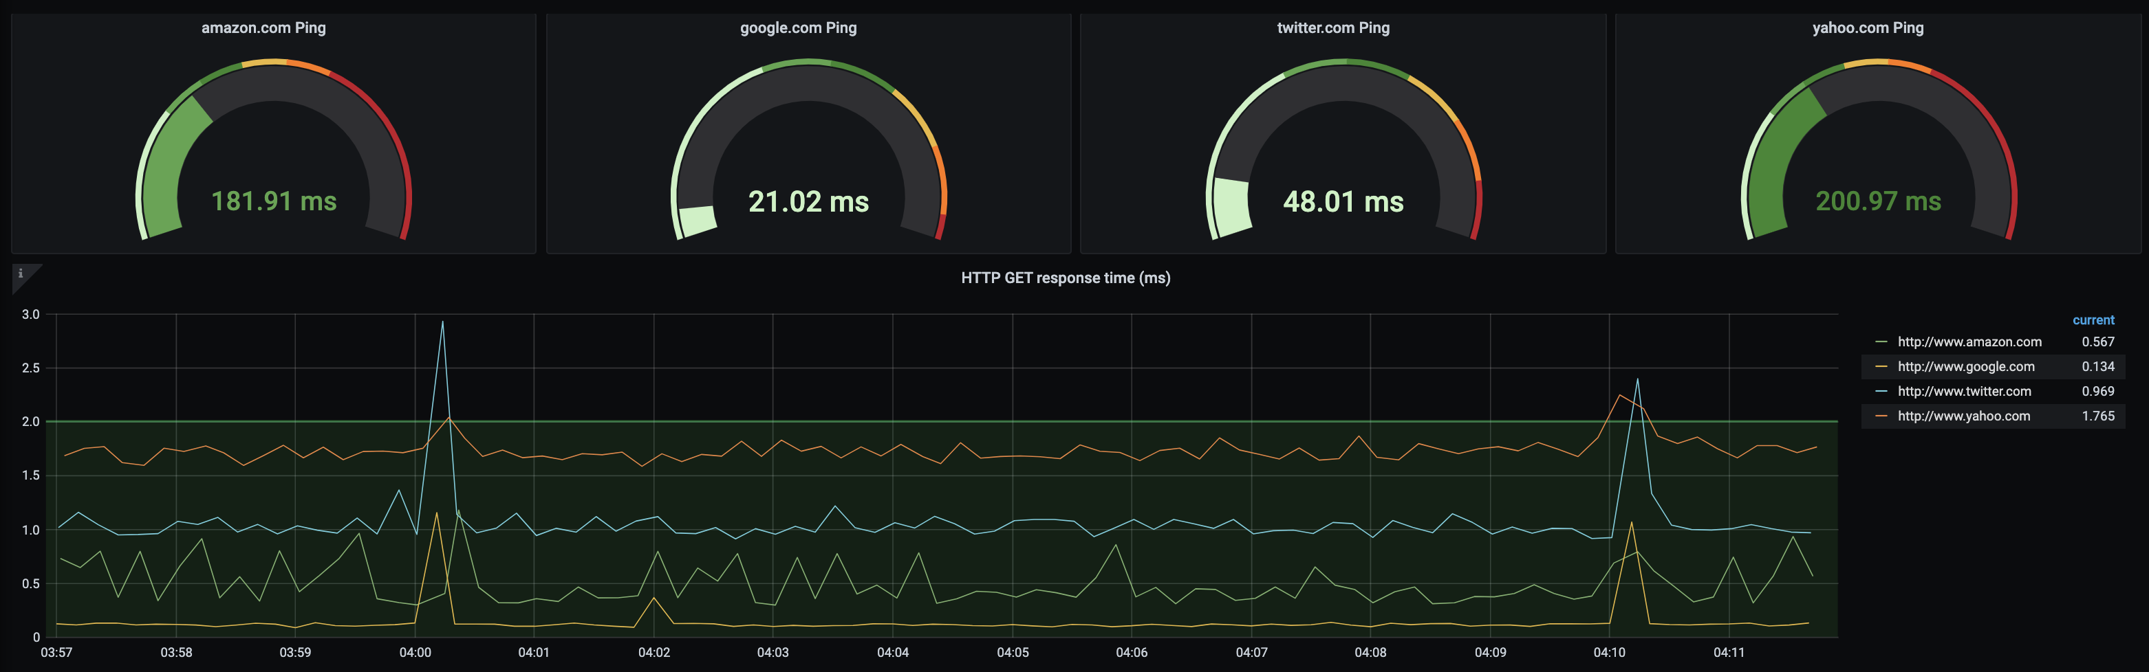Image resolution: width=2149 pixels, height=672 pixels.
Task: Open the yahoo.com Ping panel title menu
Action: coord(1868,27)
